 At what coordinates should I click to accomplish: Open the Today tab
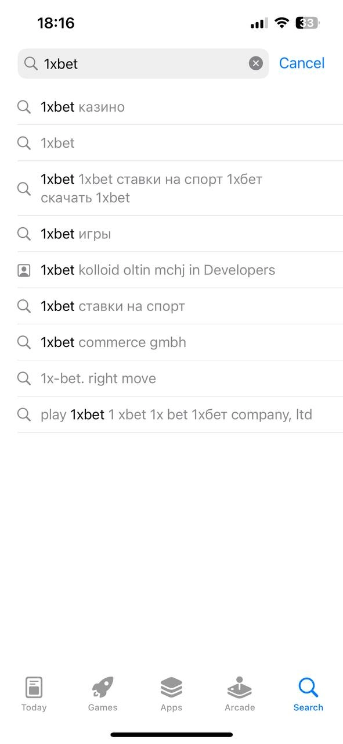tap(34, 695)
